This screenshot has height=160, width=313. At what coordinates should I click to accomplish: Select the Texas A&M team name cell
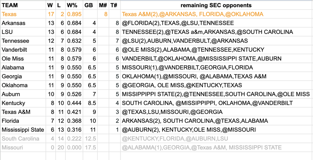(x=16, y=112)
